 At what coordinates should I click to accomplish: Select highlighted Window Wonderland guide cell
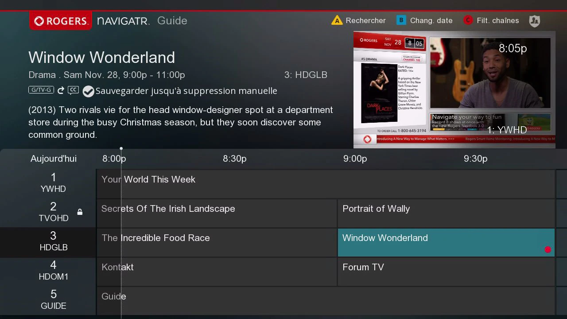pos(446,242)
